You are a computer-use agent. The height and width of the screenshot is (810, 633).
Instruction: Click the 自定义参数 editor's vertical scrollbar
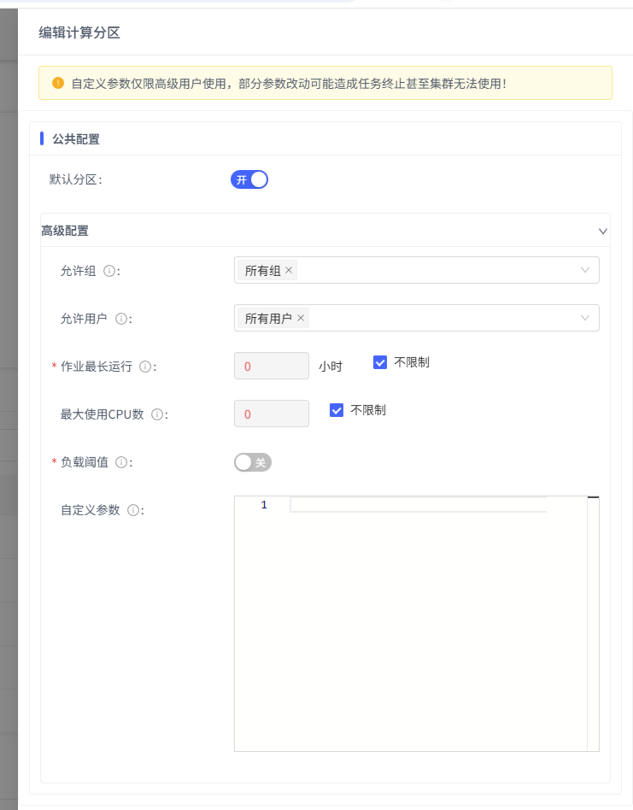pyautogui.click(x=593, y=624)
